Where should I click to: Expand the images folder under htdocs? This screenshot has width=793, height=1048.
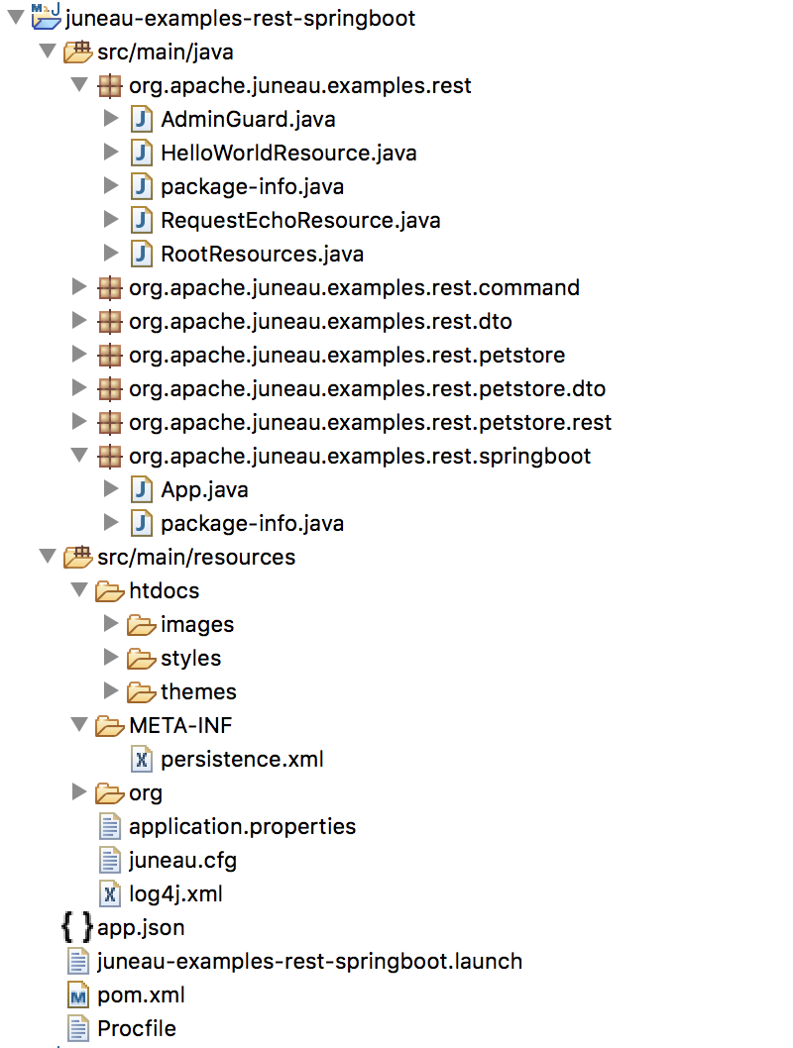point(111,625)
